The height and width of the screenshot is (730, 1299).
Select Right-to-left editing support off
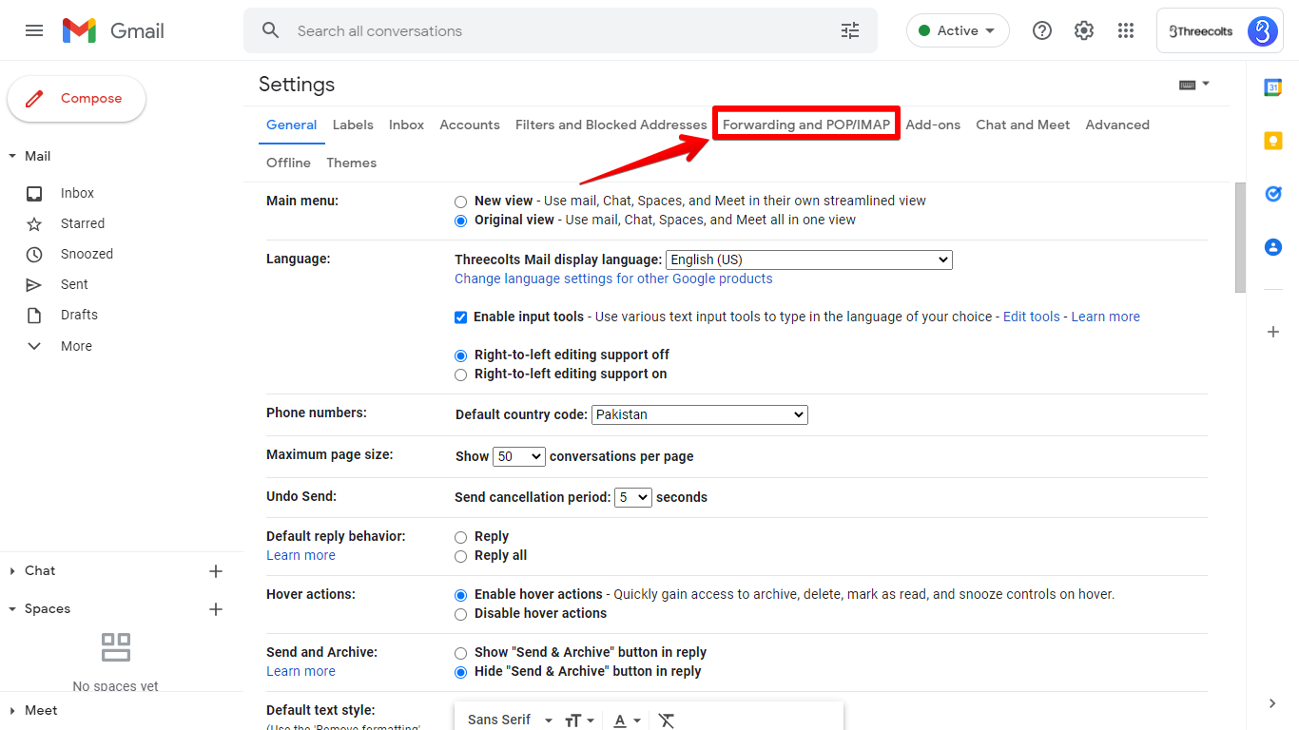tap(461, 355)
